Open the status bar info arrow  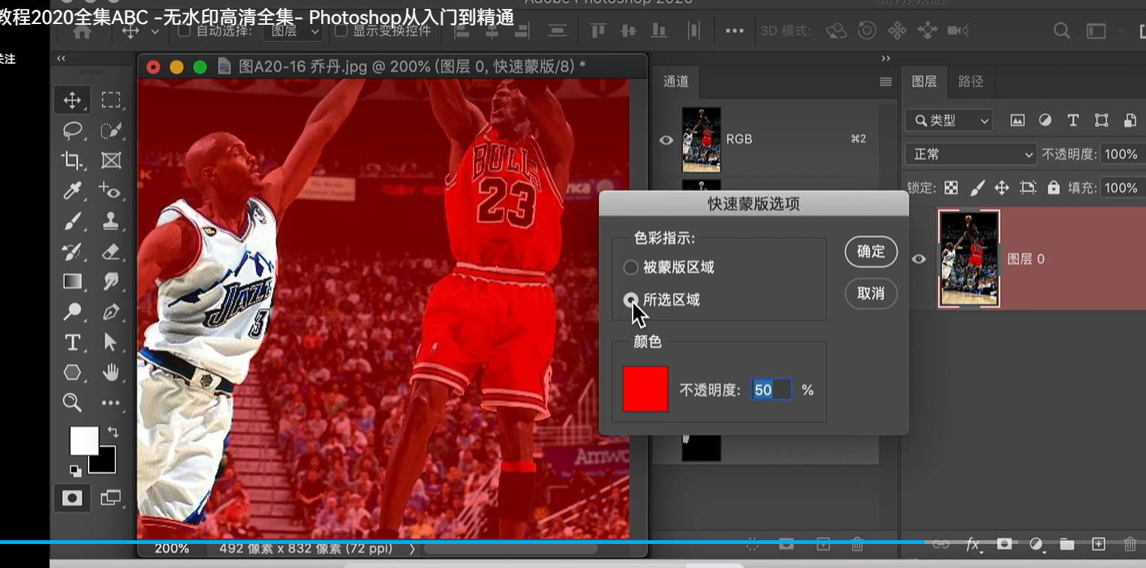412,548
